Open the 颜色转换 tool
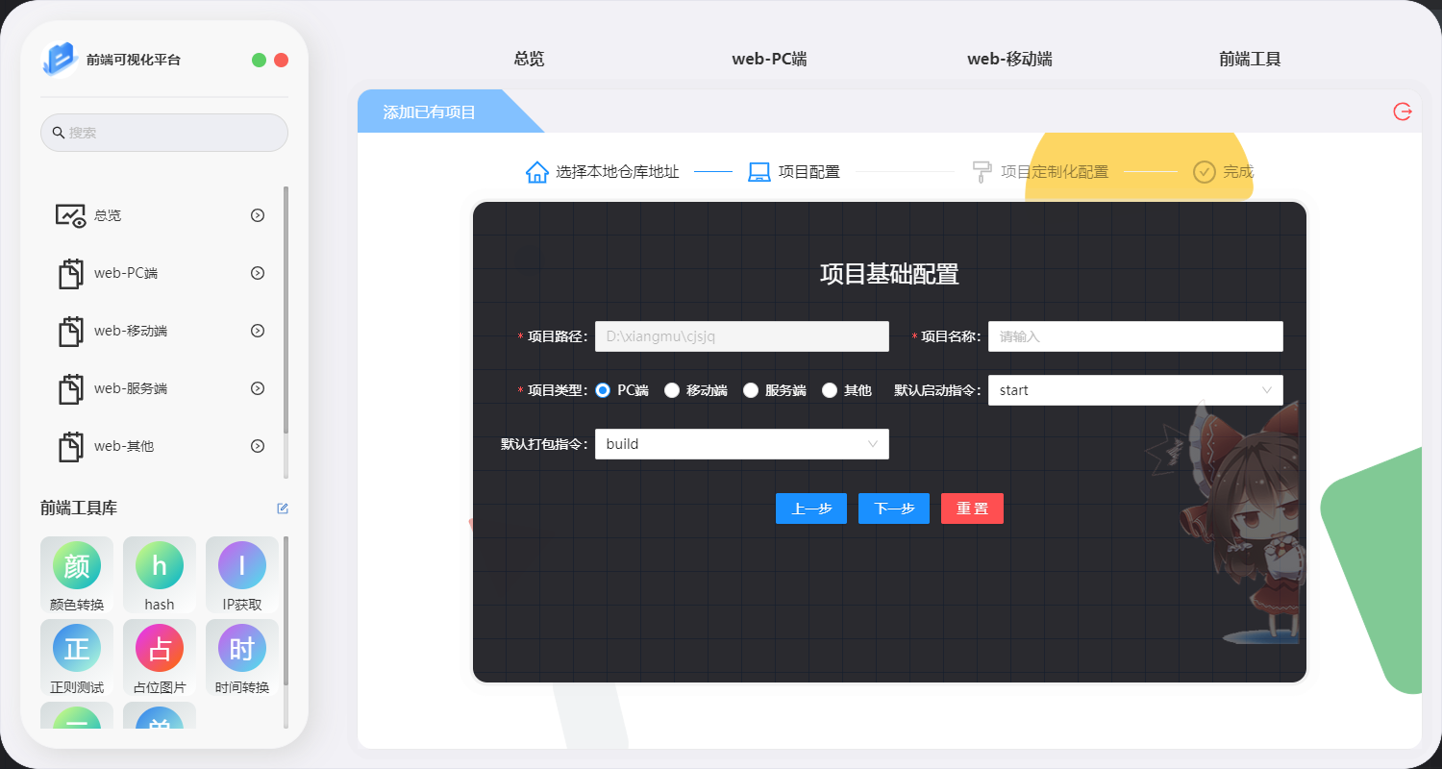Screen dimensions: 1442x769 pos(77,575)
